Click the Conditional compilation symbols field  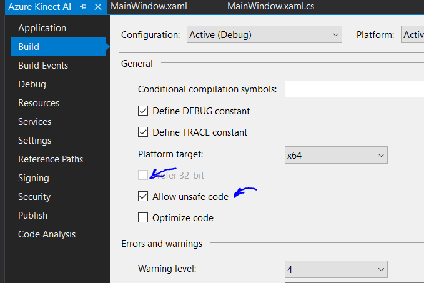tap(353, 89)
